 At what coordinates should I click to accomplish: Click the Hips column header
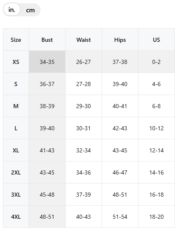coord(120,40)
